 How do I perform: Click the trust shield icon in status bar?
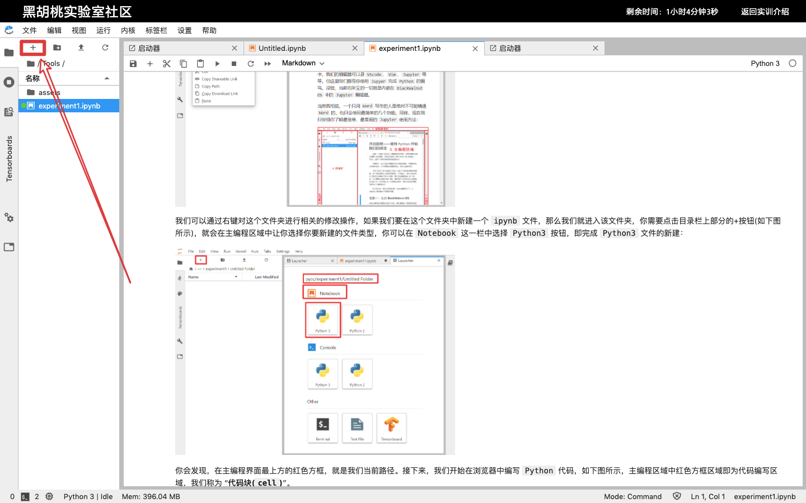click(677, 496)
